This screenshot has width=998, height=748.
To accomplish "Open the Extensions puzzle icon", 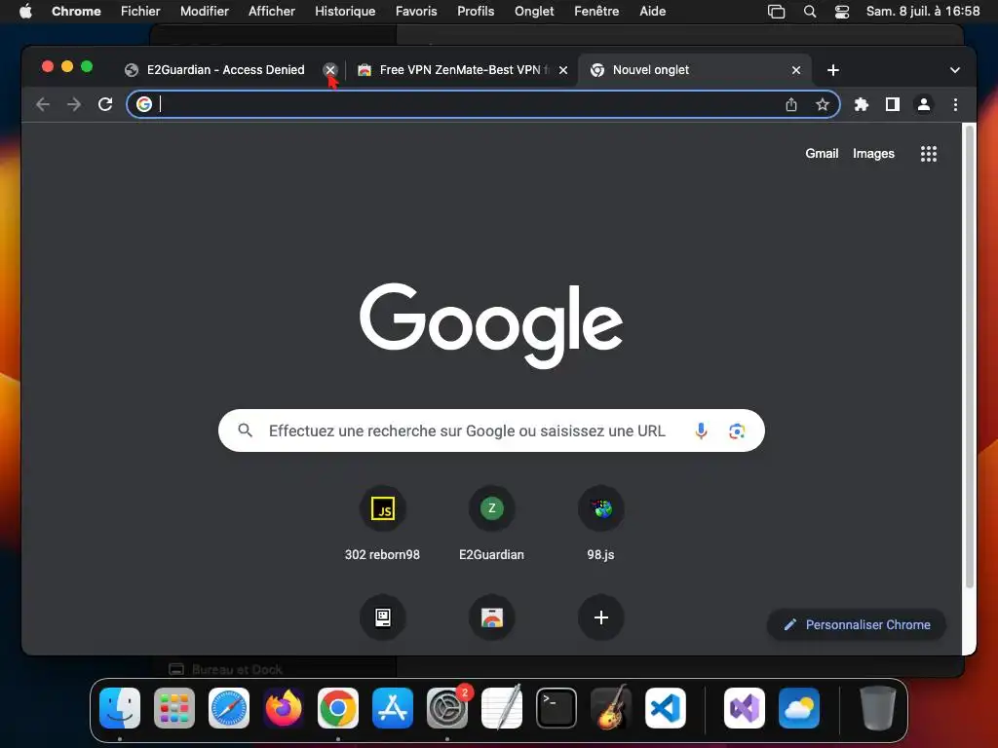I will (x=862, y=104).
